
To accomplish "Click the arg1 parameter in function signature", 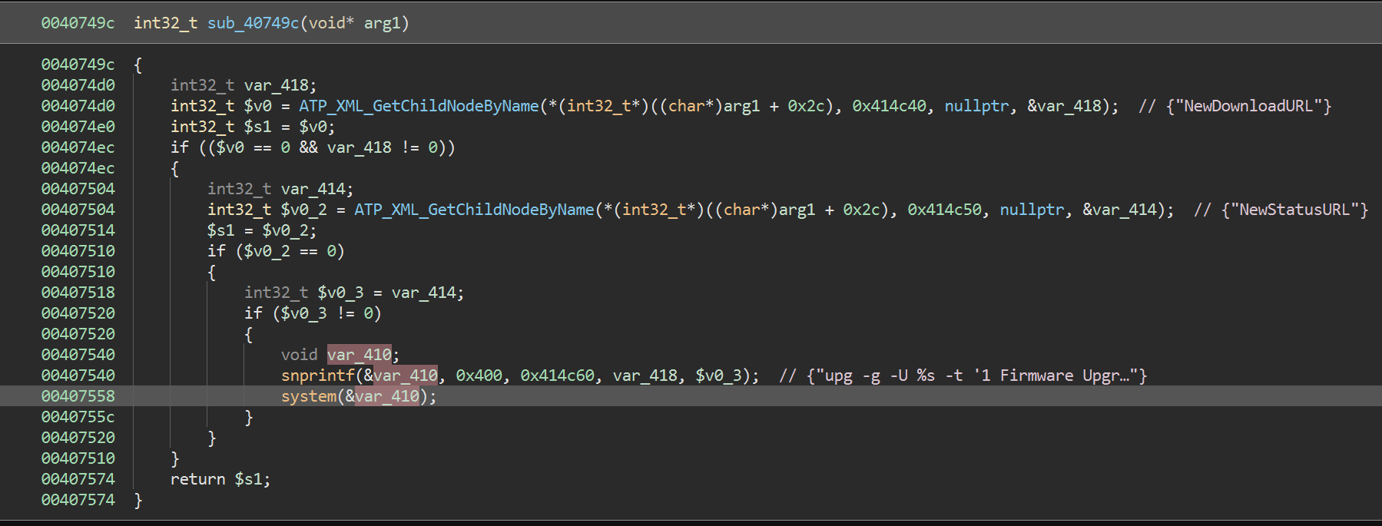I will [x=382, y=23].
